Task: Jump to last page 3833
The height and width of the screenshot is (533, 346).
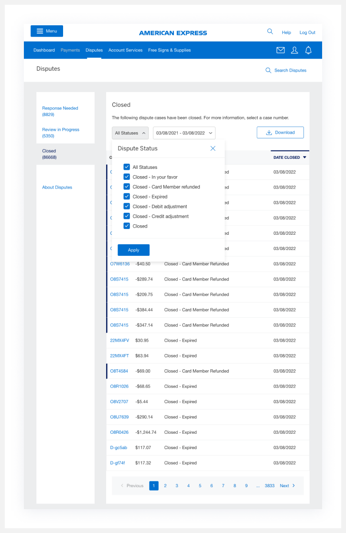Action: [x=270, y=486]
